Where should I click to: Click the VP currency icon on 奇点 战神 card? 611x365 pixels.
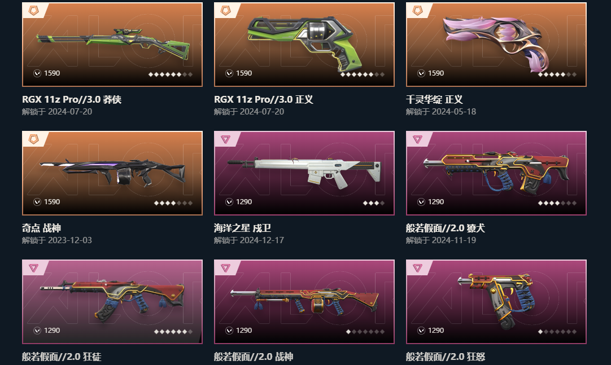37,201
